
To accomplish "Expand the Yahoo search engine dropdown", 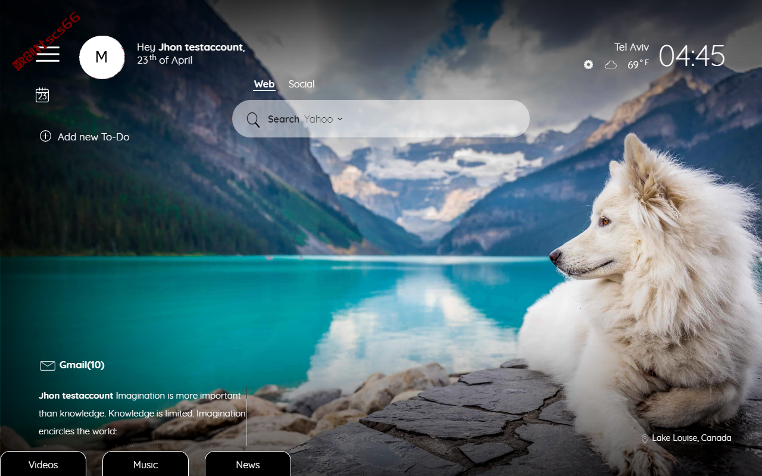I will tap(323, 119).
